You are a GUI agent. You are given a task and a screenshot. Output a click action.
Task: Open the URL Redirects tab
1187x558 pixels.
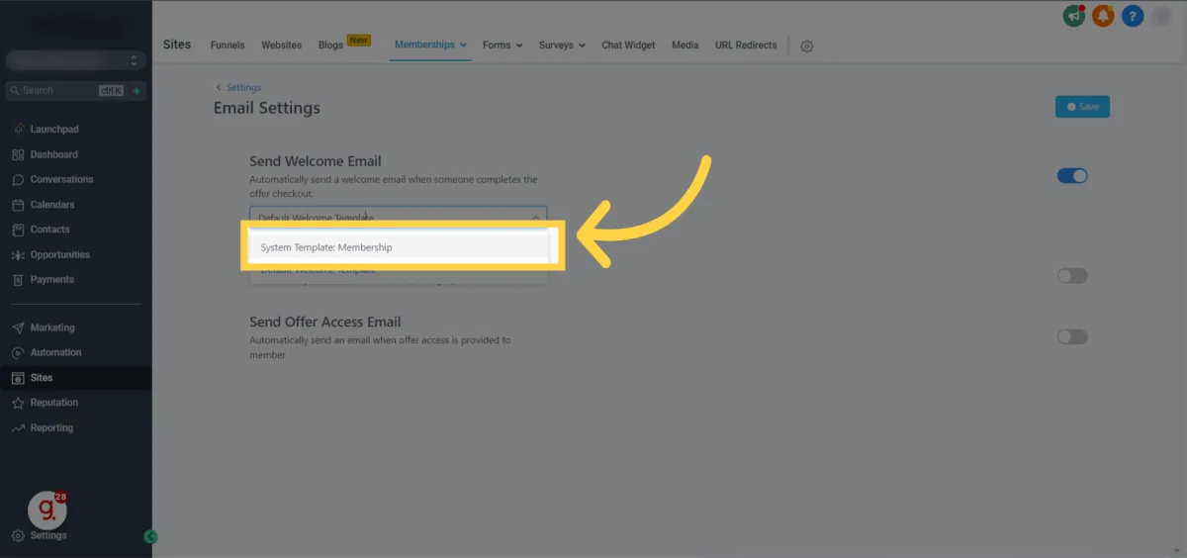(x=746, y=46)
